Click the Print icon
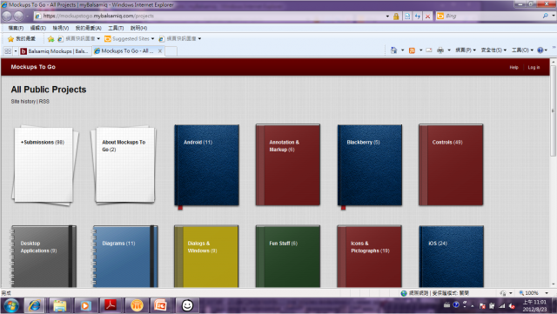 click(x=440, y=50)
